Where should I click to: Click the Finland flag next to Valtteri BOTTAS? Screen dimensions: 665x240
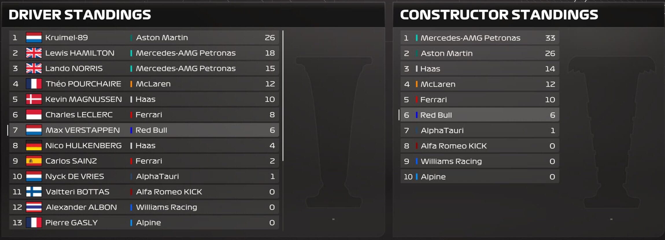pos(34,192)
